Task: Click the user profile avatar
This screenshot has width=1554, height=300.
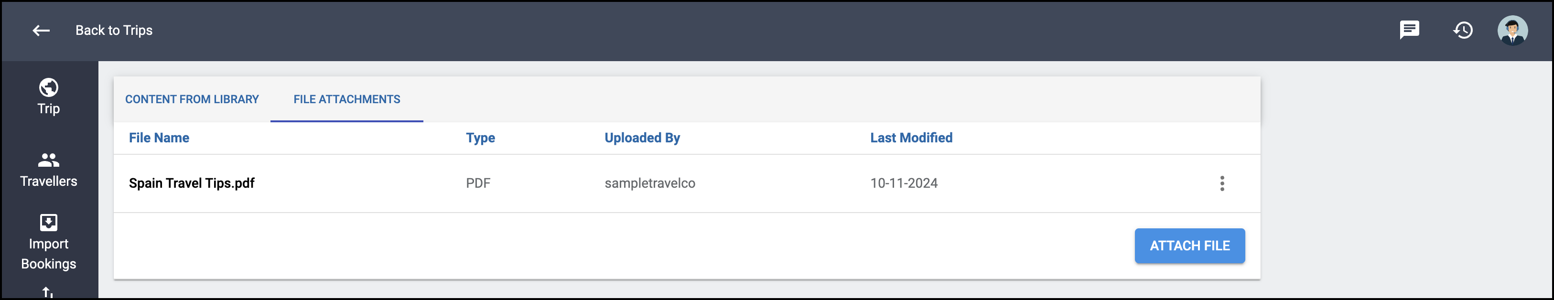Action: pos(1512,30)
